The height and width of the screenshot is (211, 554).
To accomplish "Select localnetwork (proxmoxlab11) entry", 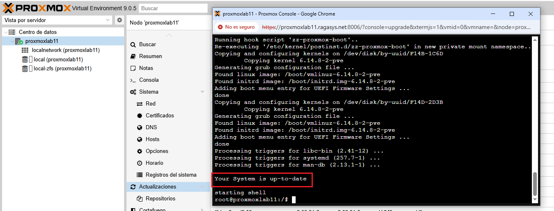I will click(x=66, y=50).
